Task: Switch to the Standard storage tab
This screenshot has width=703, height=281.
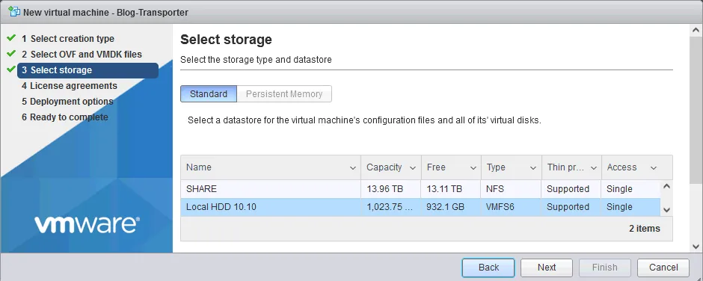Action: click(x=209, y=94)
